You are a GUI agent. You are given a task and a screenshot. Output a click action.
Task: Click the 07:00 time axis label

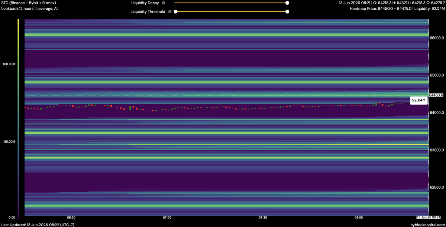pyautogui.click(x=167, y=217)
